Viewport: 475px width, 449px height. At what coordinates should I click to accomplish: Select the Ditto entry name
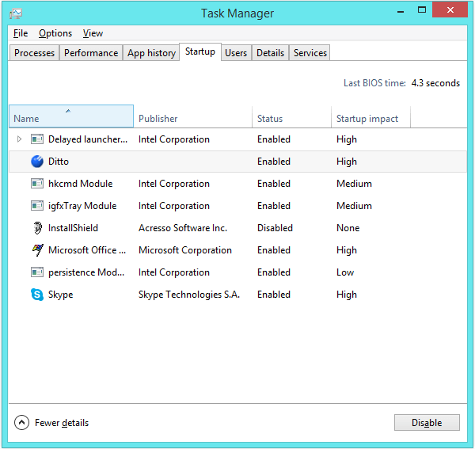(x=59, y=162)
